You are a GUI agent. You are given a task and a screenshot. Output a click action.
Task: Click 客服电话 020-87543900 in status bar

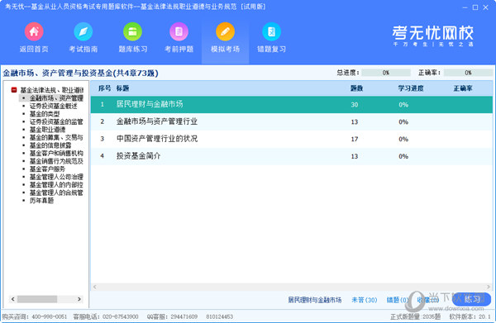click(121, 316)
